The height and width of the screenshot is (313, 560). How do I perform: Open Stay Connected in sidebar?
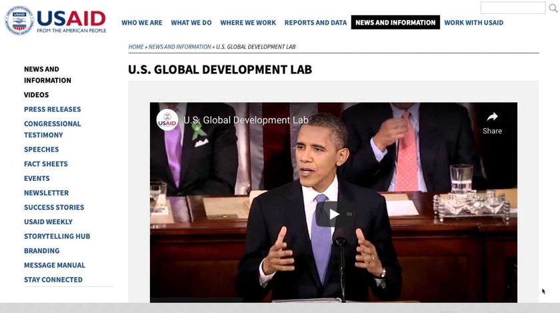click(53, 280)
